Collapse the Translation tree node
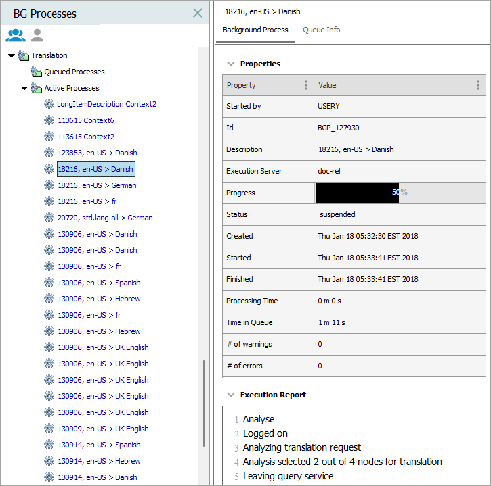Screen dimensions: 491x486 tap(12, 55)
